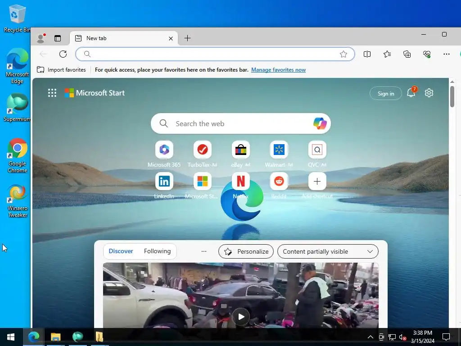This screenshot has height=346, width=461.
Task: Open the Walmart shortcut
Action: tap(279, 154)
